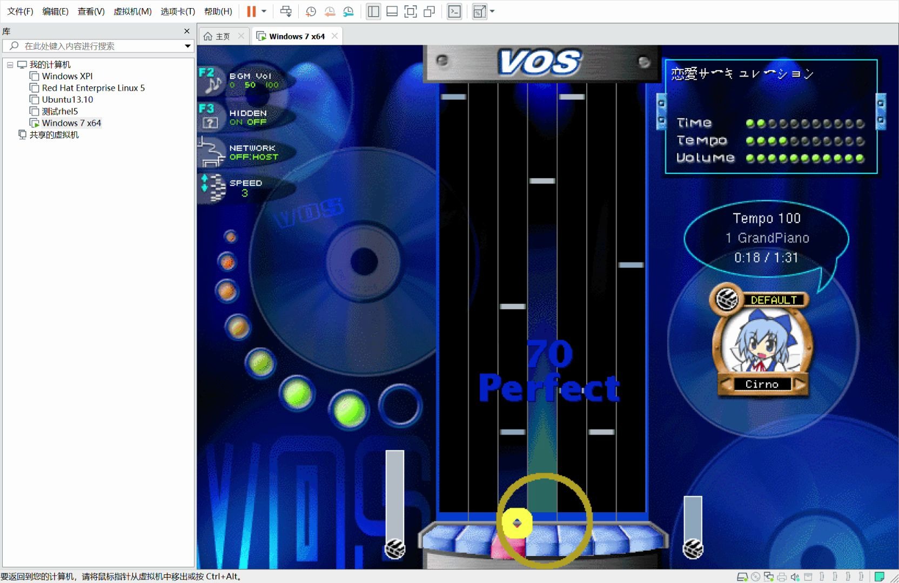Select 我的计算机 in the library tree
899x583 pixels.
pyautogui.click(x=50, y=65)
